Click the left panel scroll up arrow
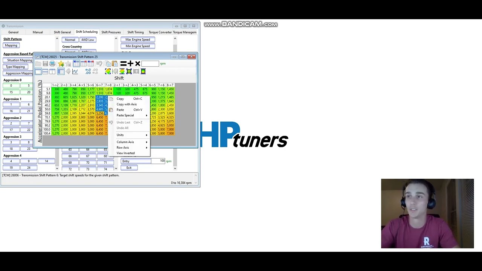 point(57,39)
